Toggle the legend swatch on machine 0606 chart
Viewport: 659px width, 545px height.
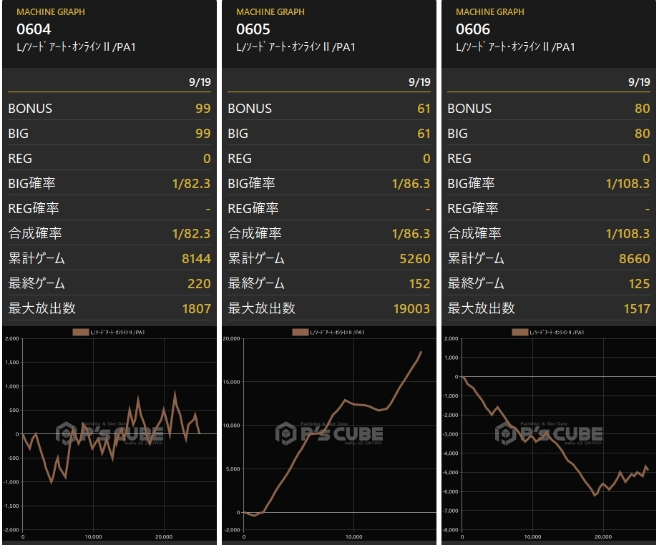coord(520,333)
